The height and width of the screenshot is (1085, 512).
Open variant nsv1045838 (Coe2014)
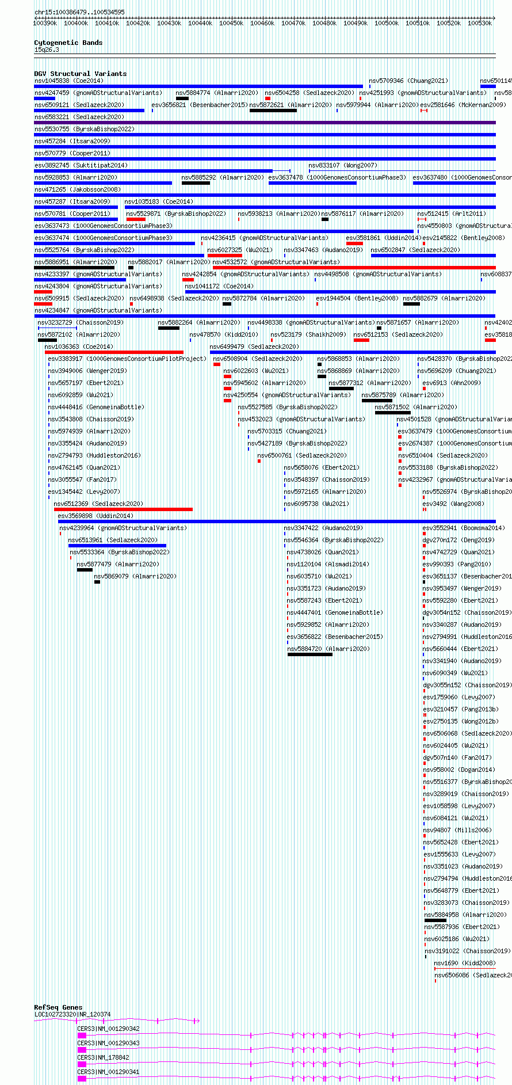[x=69, y=81]
